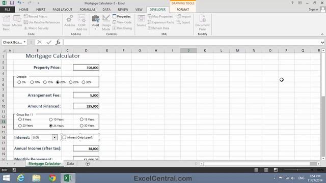
Task: Open the Visual Basic editor
Action: click(x=6, y=22)
